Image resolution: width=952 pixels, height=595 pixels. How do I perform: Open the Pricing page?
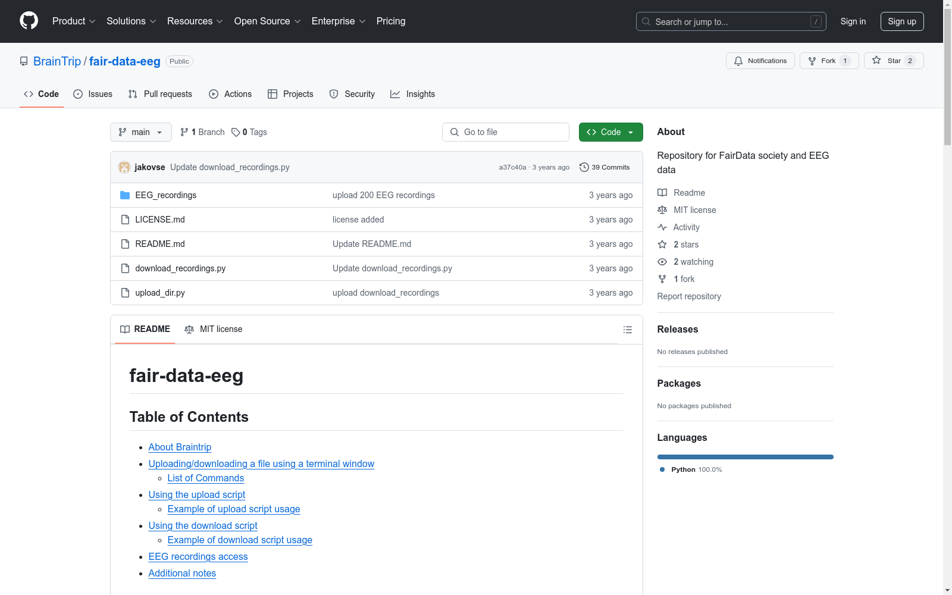click(x=391, y=21)
